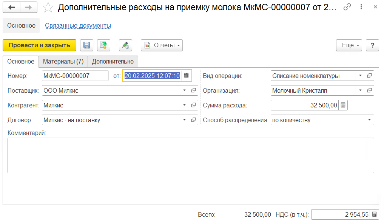
Task: Click the по количеству field
Action: pos(318,120)
